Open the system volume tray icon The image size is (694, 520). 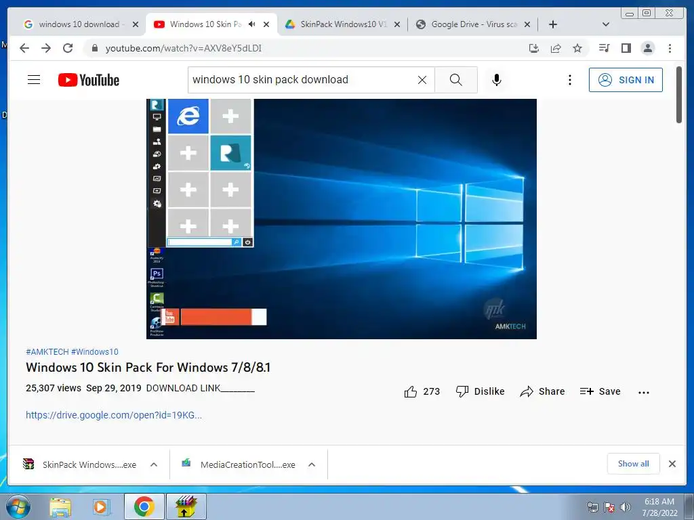coord(626,507)
